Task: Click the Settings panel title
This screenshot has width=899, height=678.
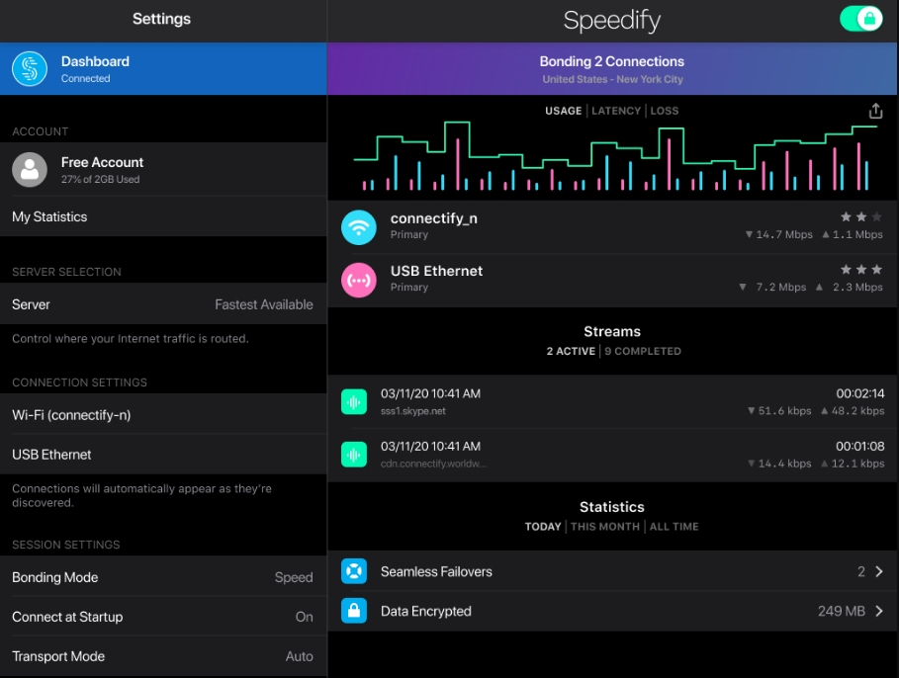Action: [x=161, y=19]
